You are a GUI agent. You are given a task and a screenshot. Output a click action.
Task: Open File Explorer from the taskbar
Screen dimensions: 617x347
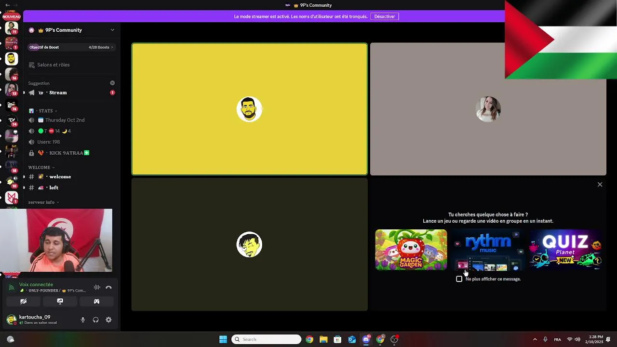pos(323,339)
